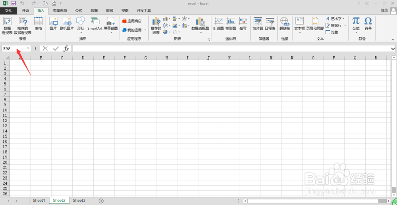The image size is (397, 205).
Task: Insert a Line sparkline (折线图)
Action: point(218,23)
